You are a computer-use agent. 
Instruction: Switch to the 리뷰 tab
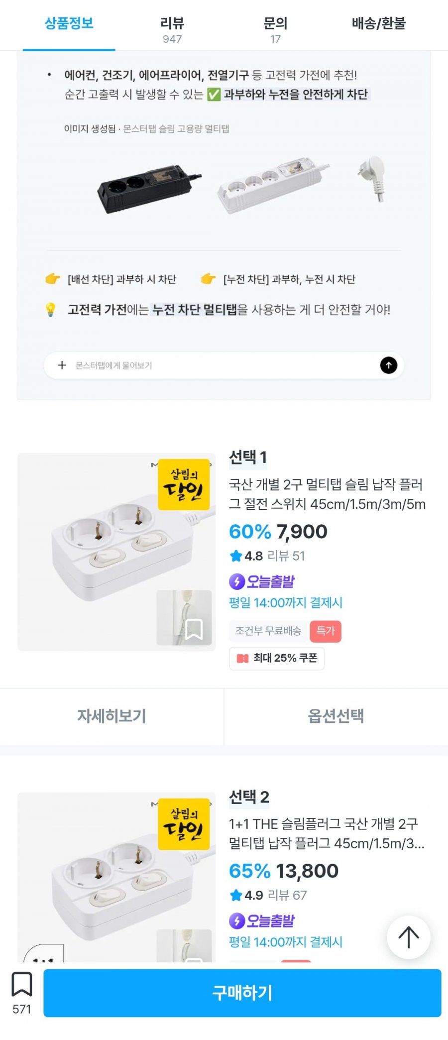(172, 29)
